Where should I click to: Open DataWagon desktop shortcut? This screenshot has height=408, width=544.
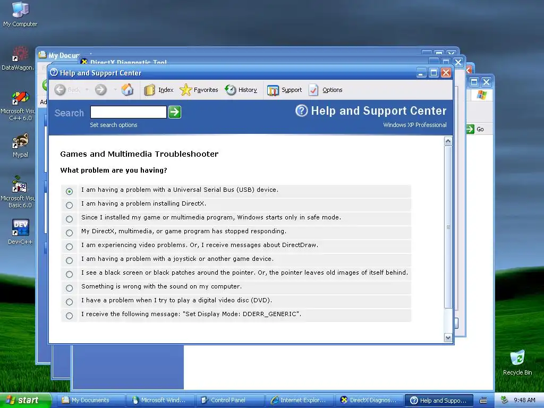(18, 58)
